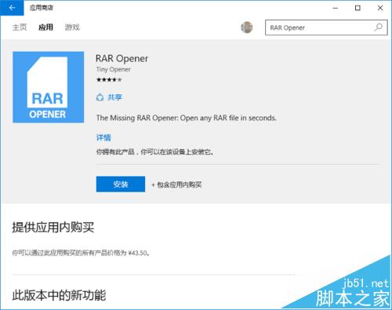Viewport: 392px width, 310px height.
Task: Click the 此版本中的新功能 heading
Action: 59,295
